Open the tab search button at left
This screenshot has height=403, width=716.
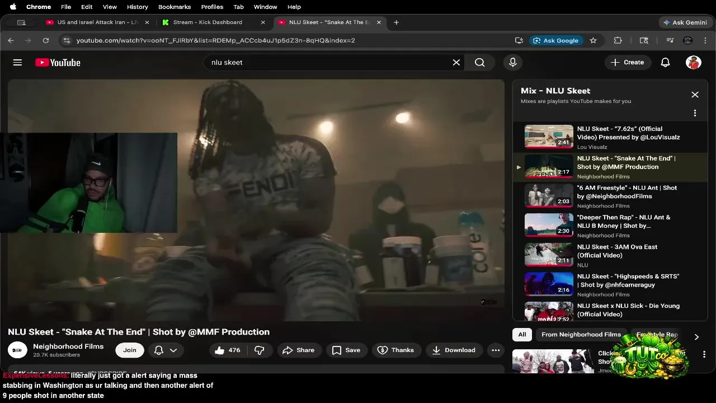click(x=21, y=22)
